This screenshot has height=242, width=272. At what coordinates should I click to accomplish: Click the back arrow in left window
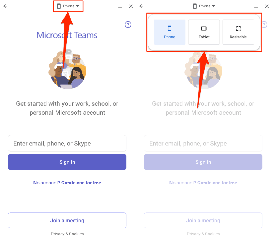pos(5,6)
